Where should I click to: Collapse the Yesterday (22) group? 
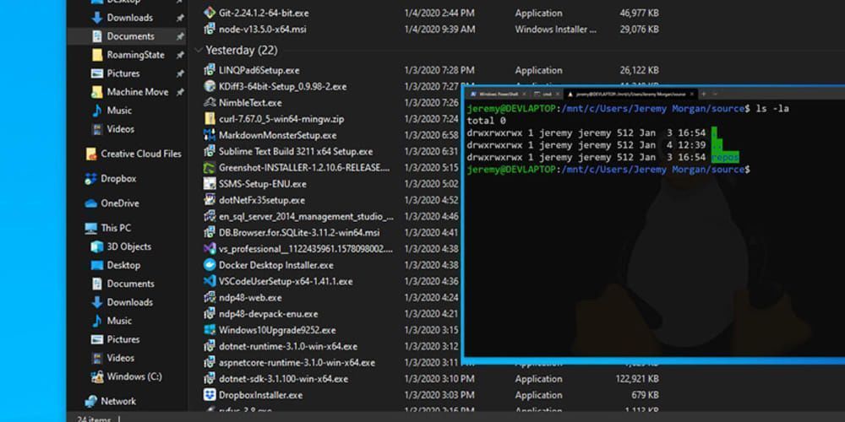point(198,50)
